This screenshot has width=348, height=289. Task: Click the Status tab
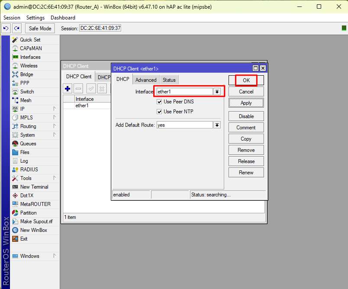[x=169, y=80]
